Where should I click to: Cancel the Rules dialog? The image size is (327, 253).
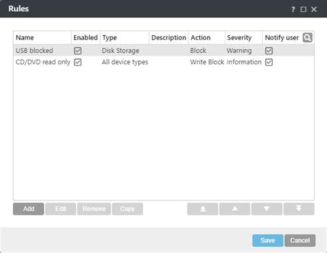pyautogui.click(x=300, y=241)
